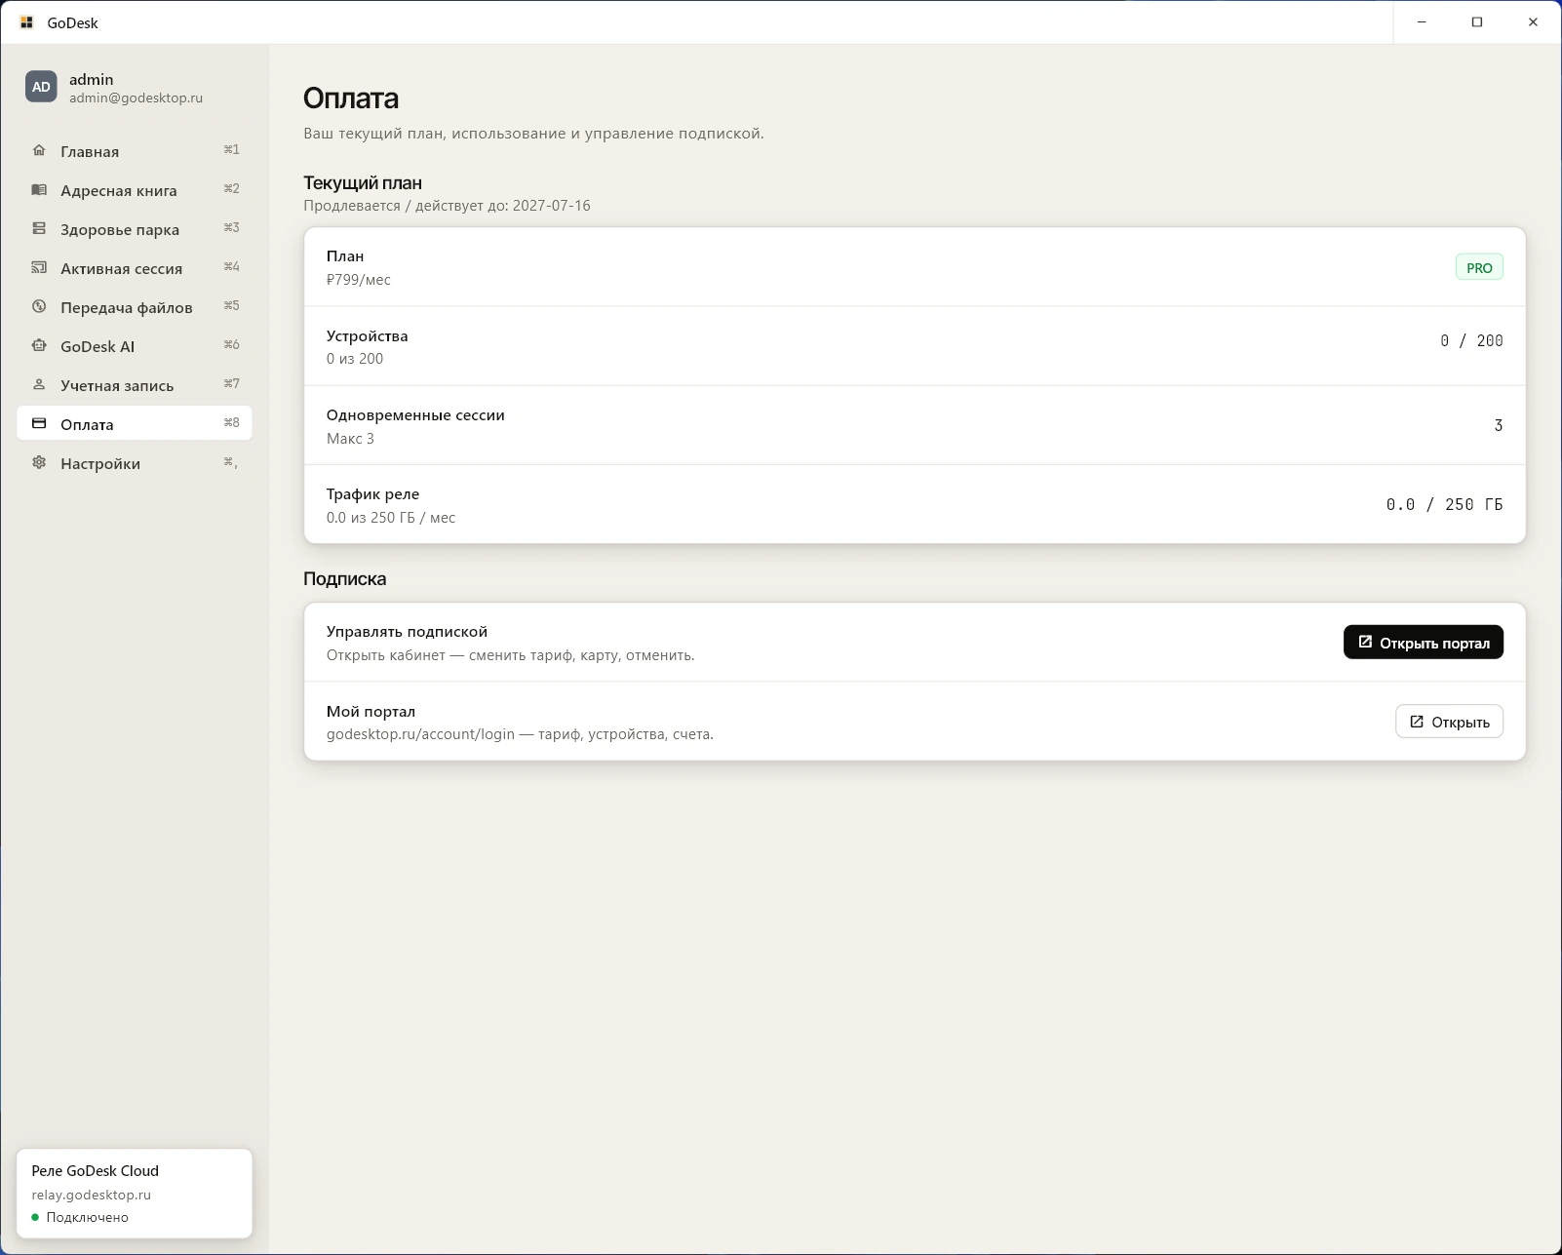
Task: Click external-link icon on Открыть button
Action: [1417, 722]
